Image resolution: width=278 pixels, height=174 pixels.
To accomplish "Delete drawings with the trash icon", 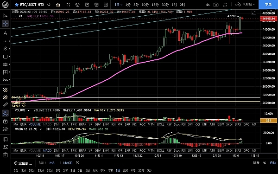I will [5, 155].
